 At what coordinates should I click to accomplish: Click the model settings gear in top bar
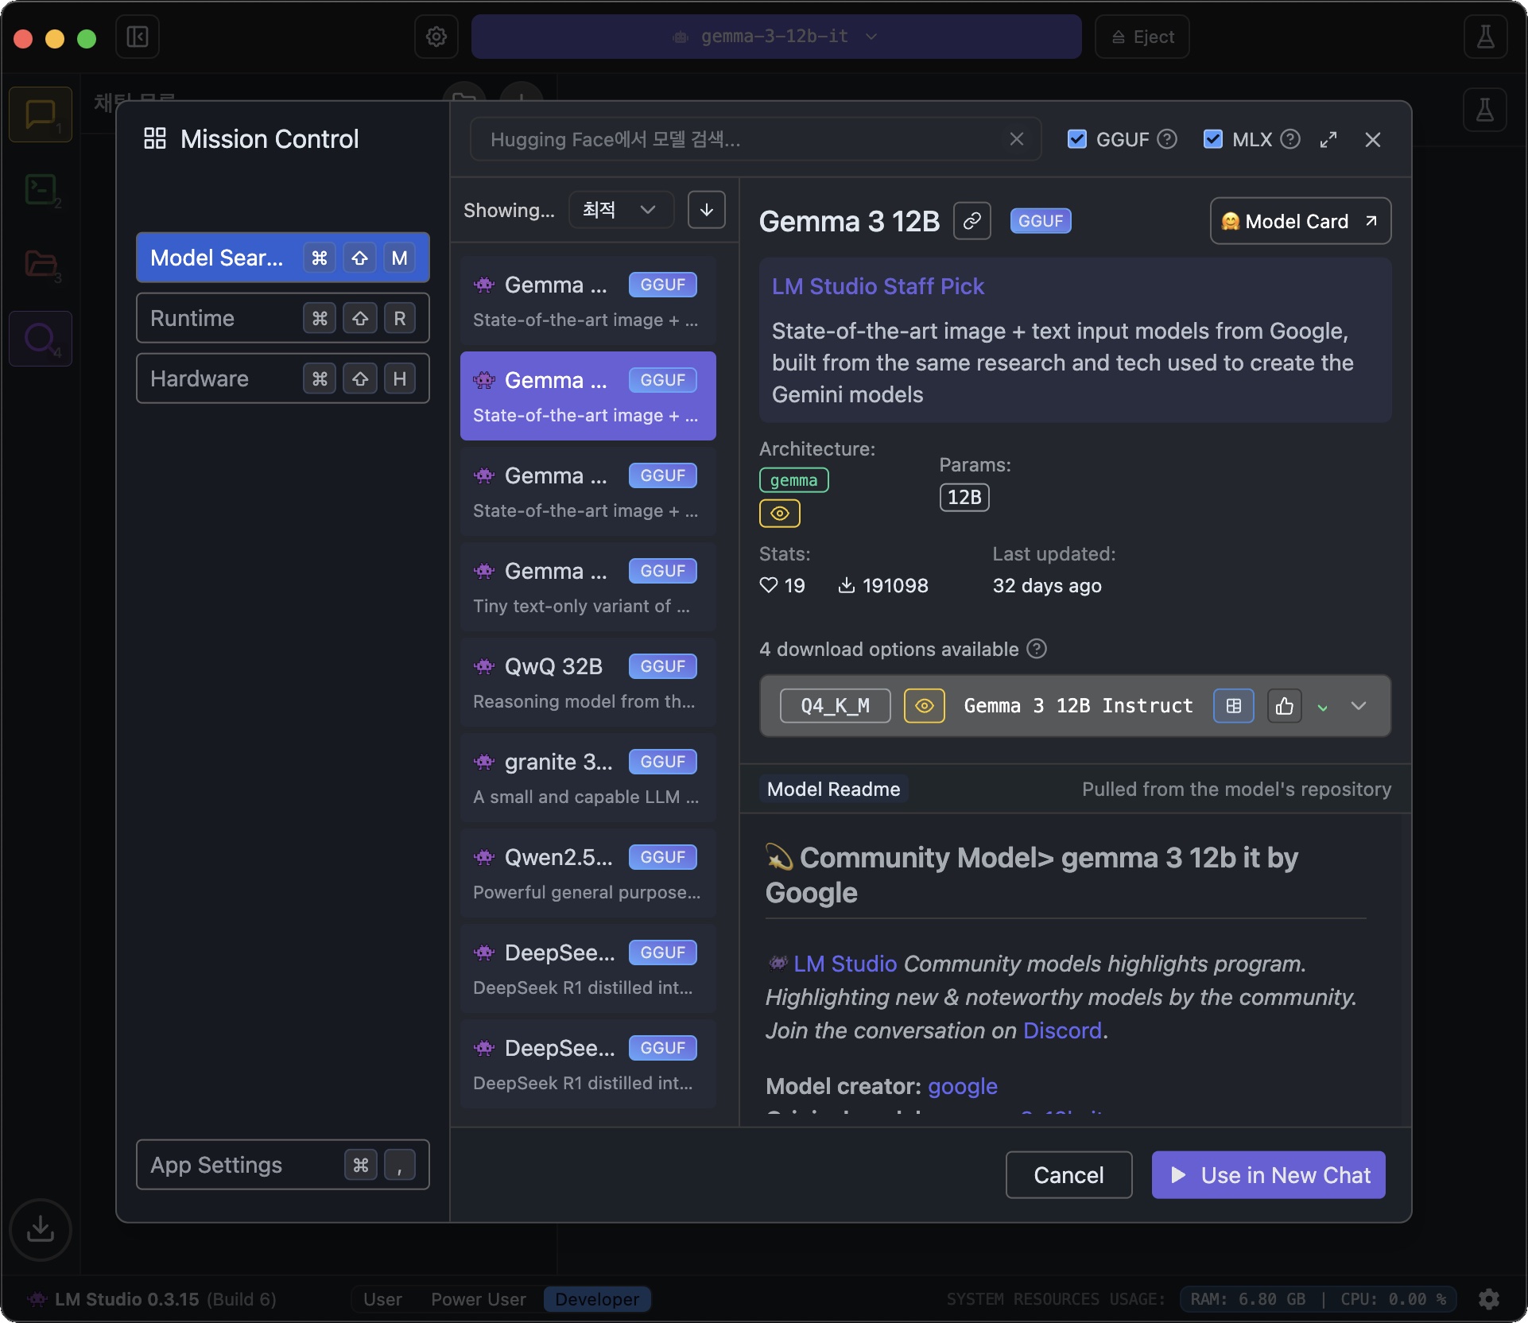coord(436,37)
